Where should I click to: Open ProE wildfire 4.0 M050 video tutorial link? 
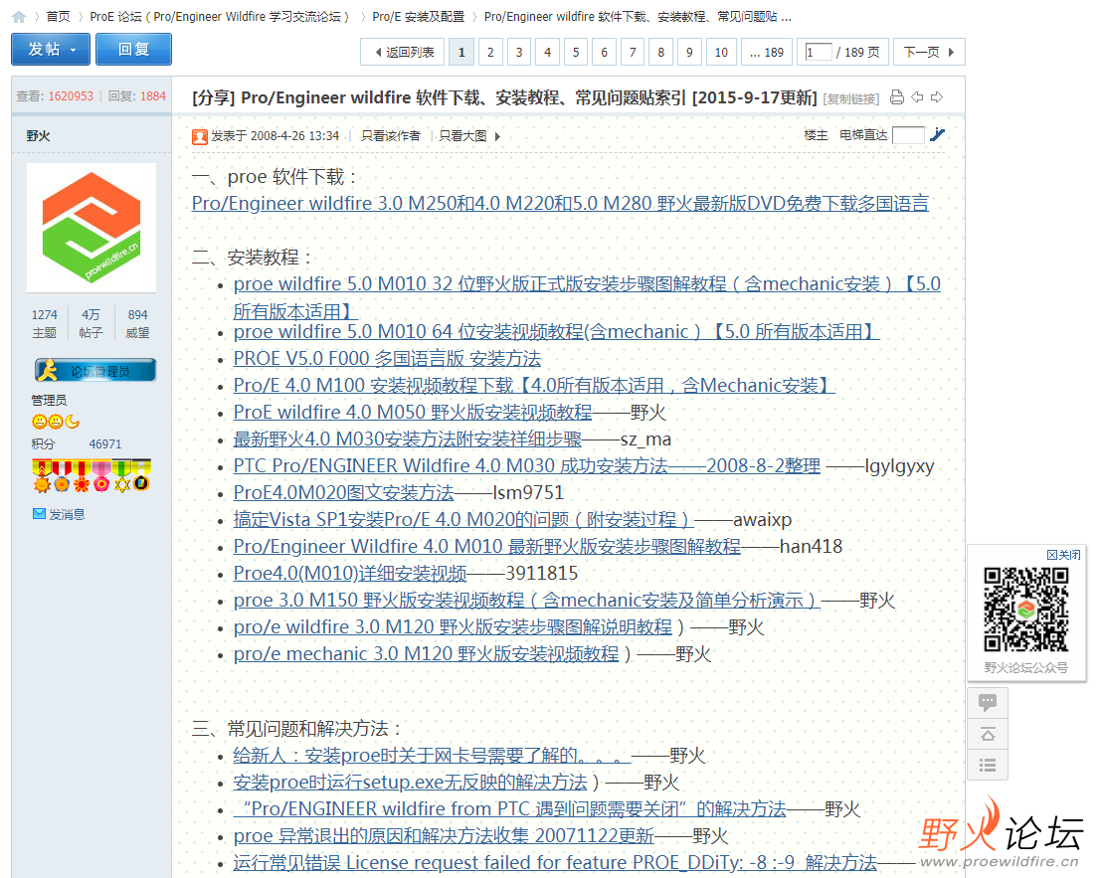[x=413, y=412]
